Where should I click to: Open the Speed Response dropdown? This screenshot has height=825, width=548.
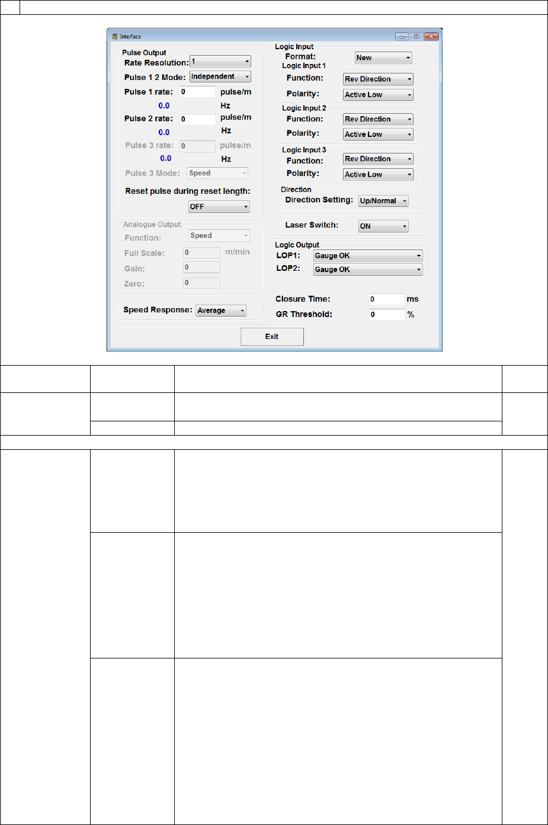click(x=220, y=311)
